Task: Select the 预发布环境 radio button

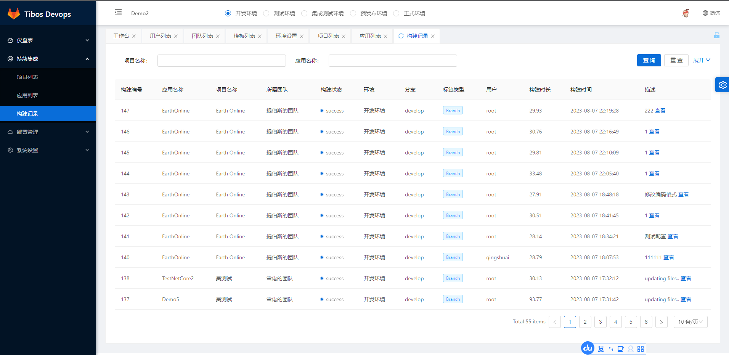Action: (353, 13)
